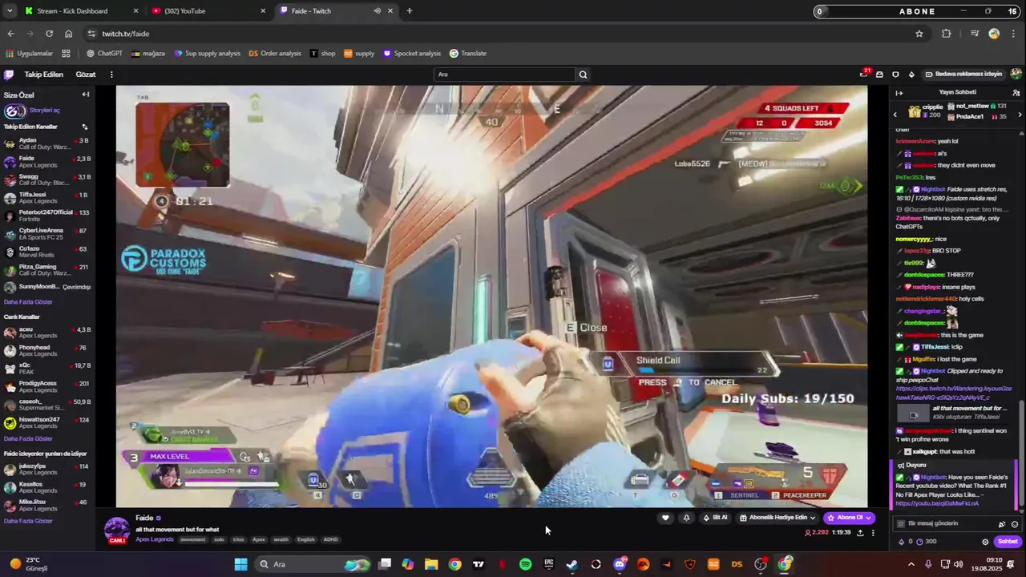Open Discord from the taskbar
This screenshot has height=577, width=1026.
pyautogui.click(x=620, y=564)
